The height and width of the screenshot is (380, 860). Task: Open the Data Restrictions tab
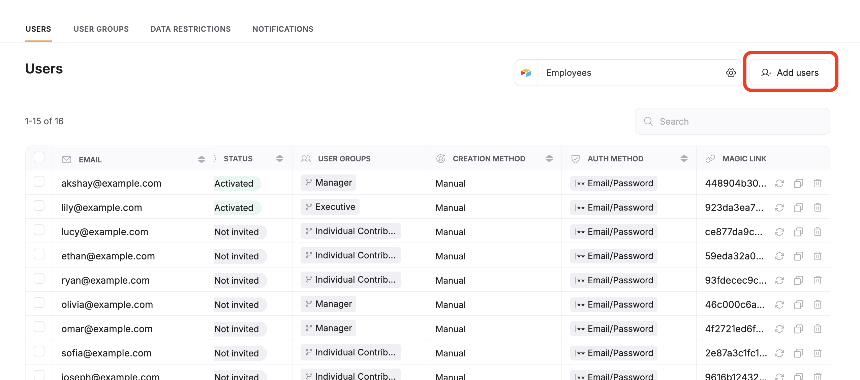pos(190,29)
